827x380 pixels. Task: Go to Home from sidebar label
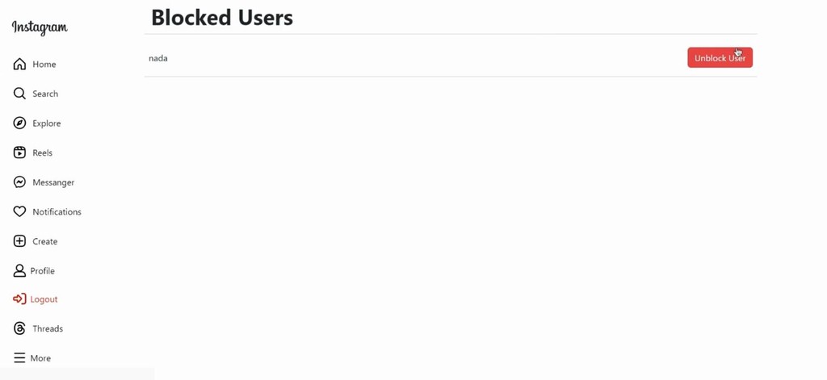(44, 65)
